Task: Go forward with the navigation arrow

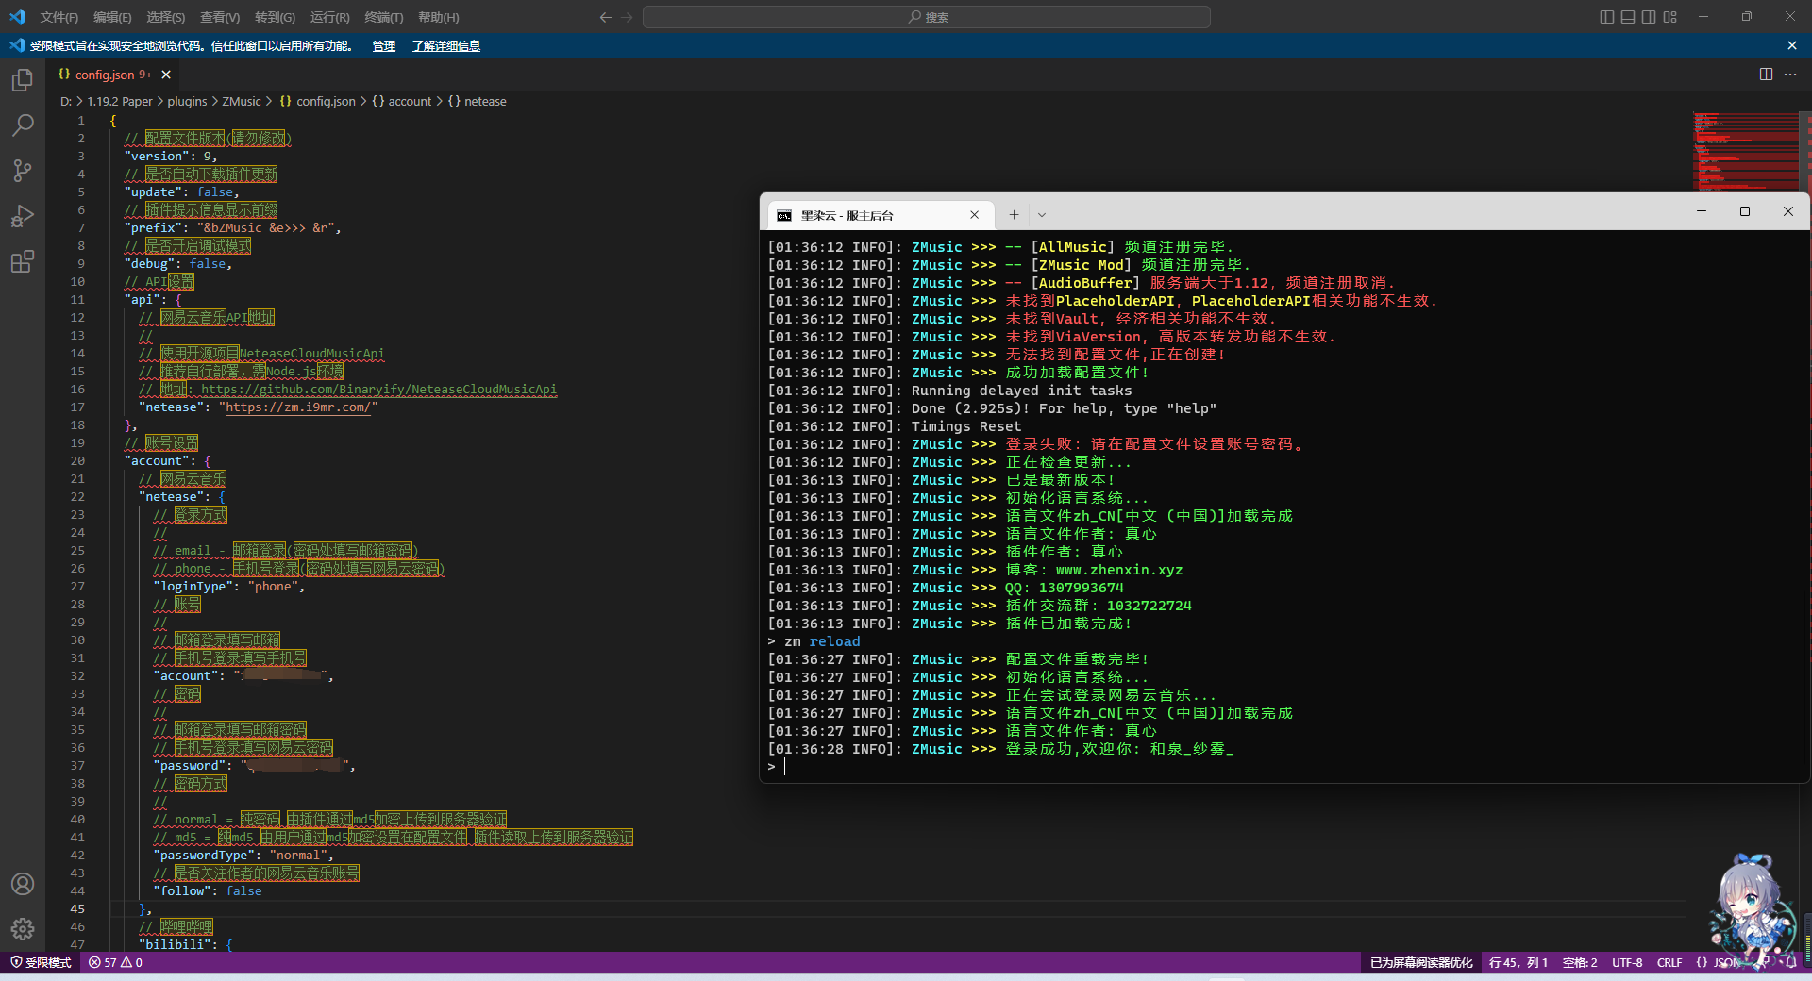Action: 628,17
